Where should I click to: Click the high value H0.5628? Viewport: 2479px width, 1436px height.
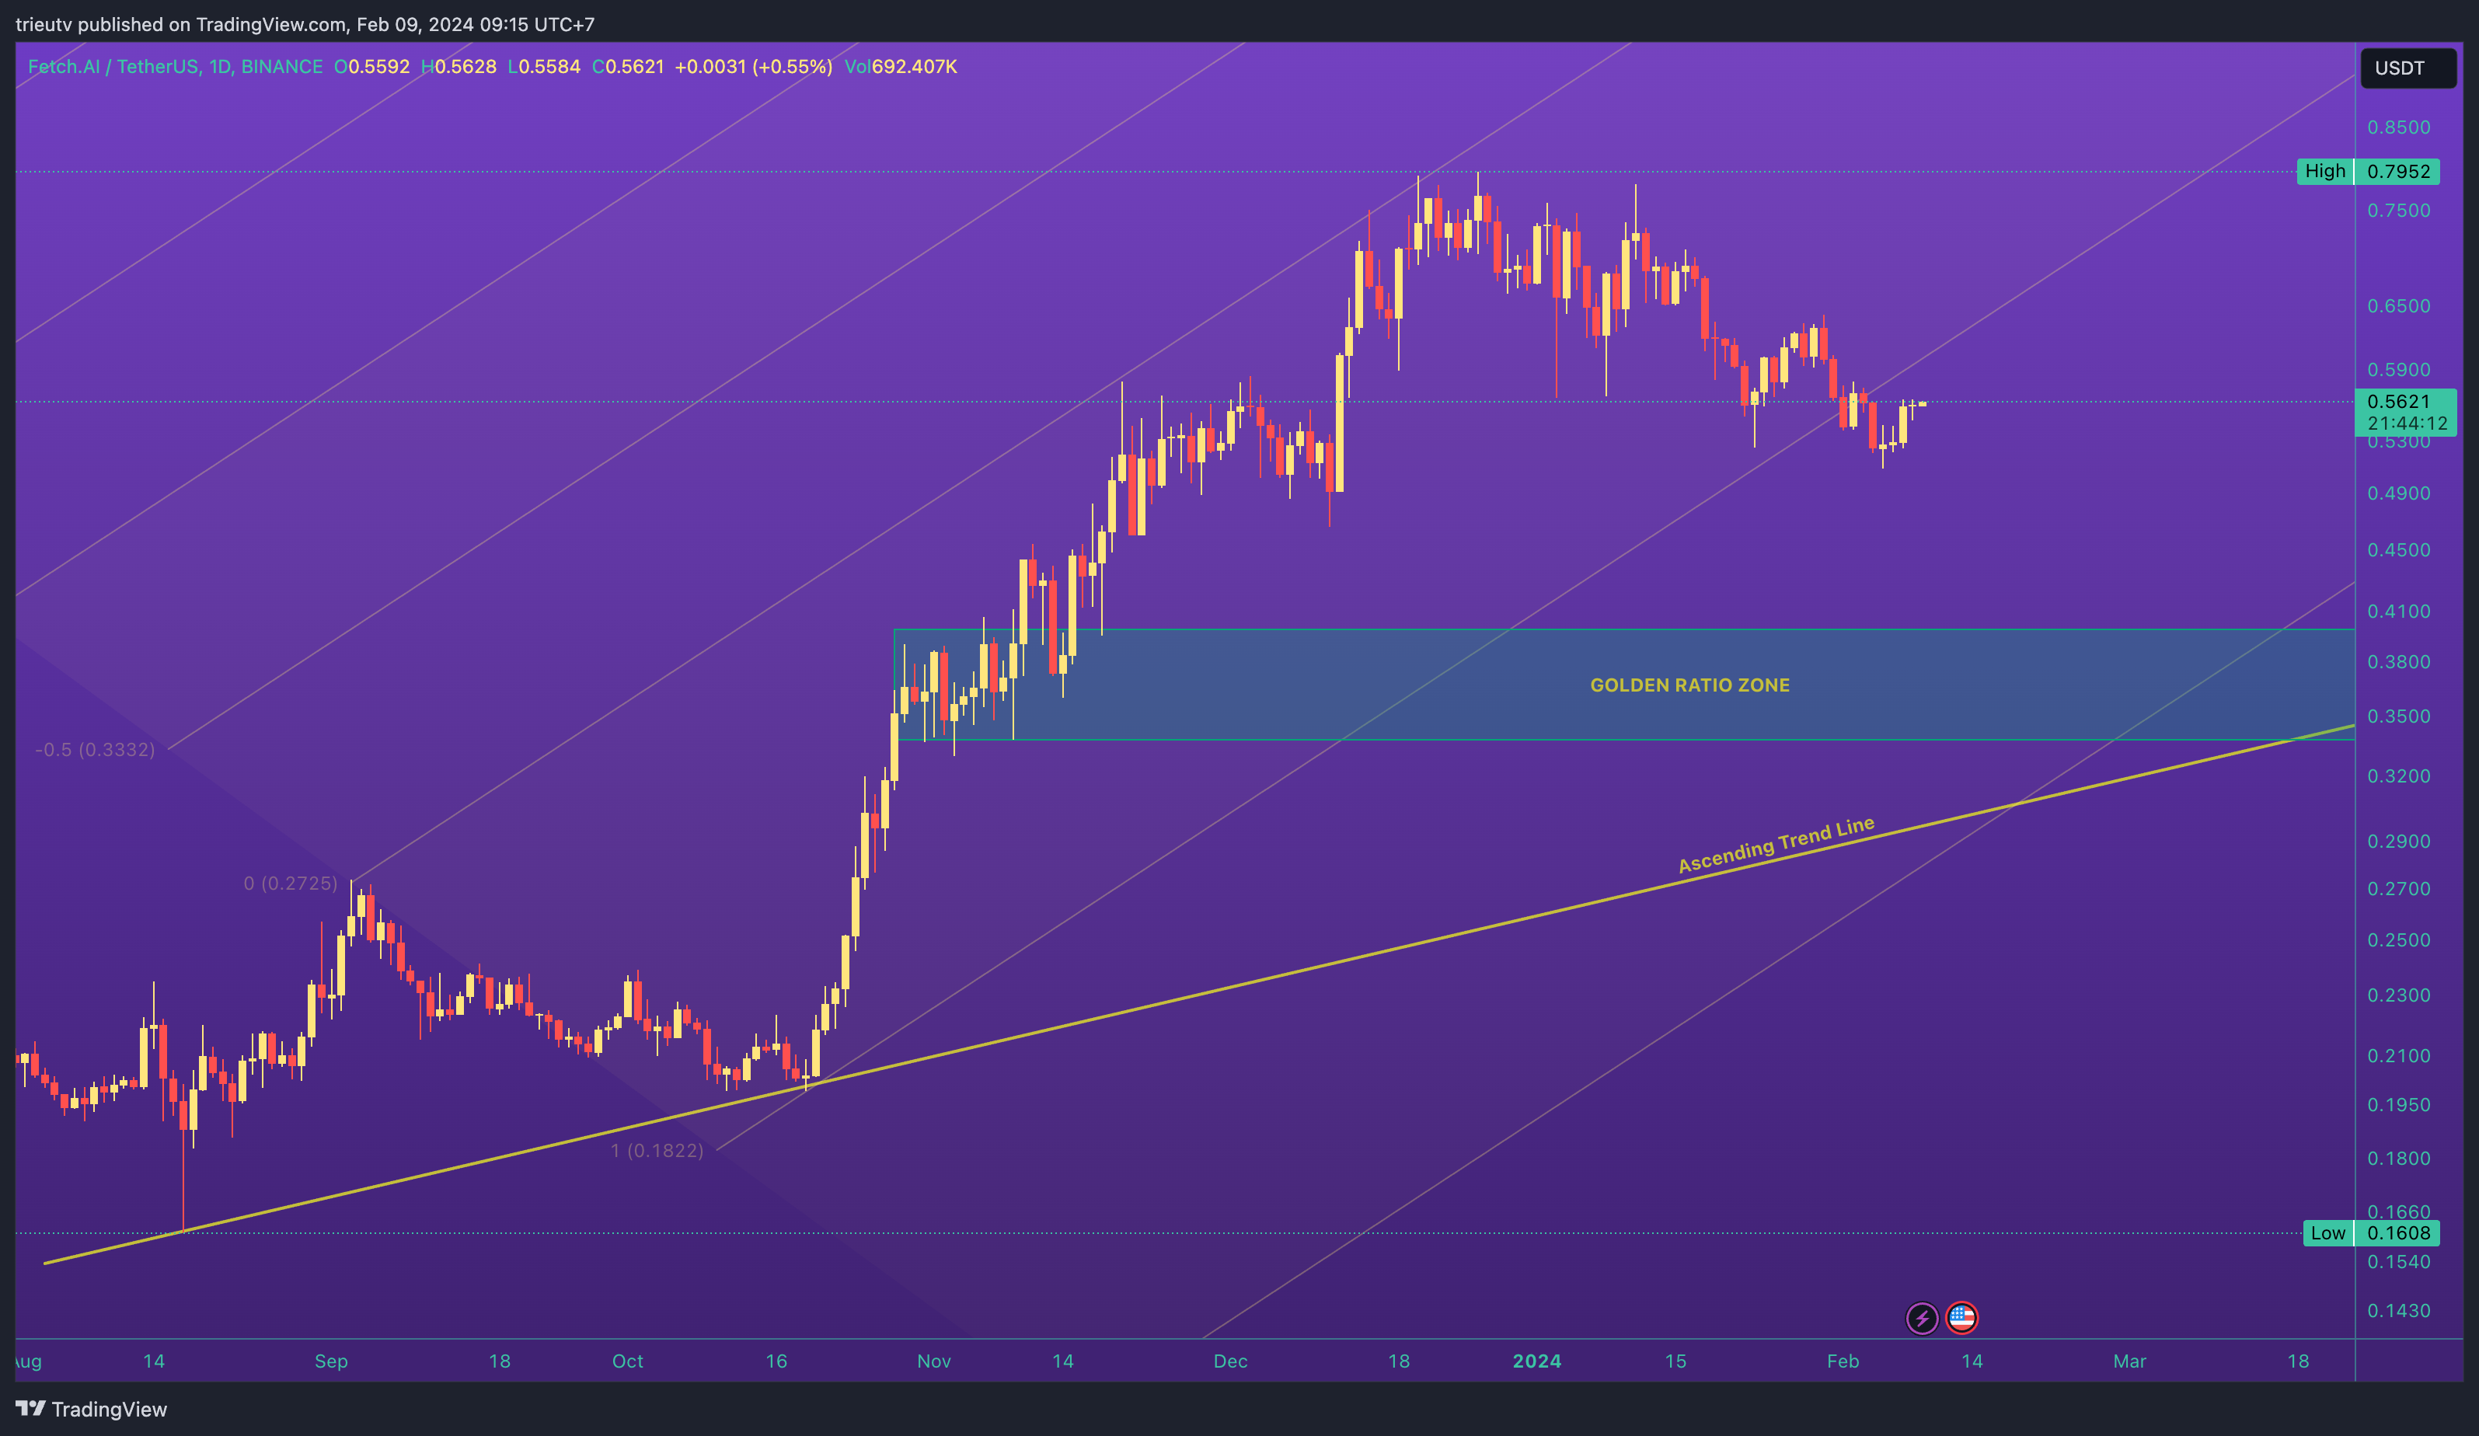click(458, 67)
